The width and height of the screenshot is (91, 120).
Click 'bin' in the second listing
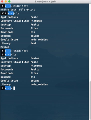point(33,77)
